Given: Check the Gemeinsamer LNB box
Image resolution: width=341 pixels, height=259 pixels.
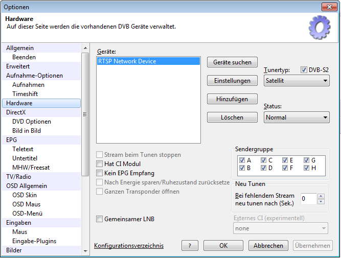Looking at the screenshot, I should 100,219.
